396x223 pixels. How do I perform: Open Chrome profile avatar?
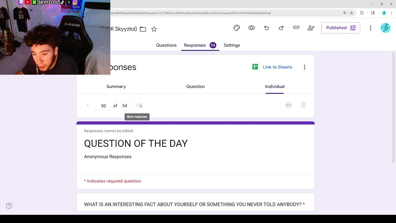[x=384, y=13]
